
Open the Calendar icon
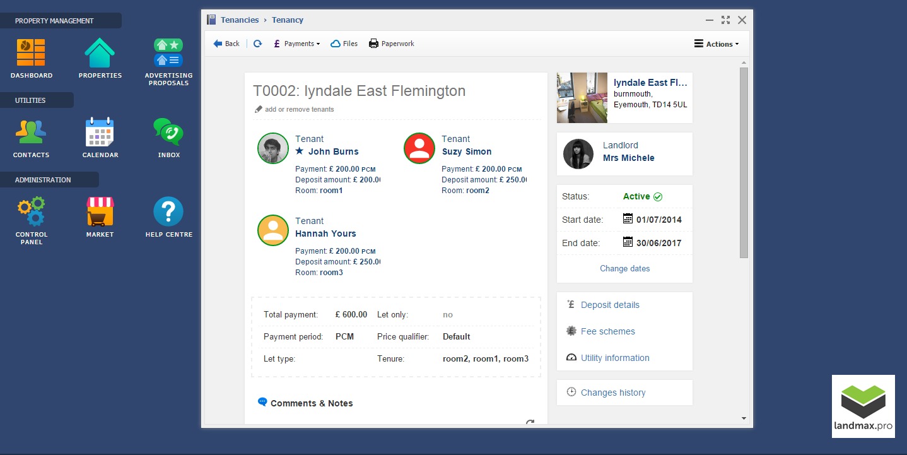(x=100, y=132)
